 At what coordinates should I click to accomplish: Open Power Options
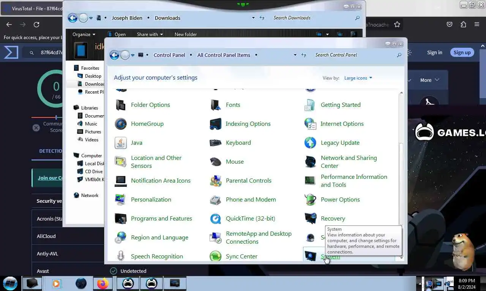coord(332,200)
